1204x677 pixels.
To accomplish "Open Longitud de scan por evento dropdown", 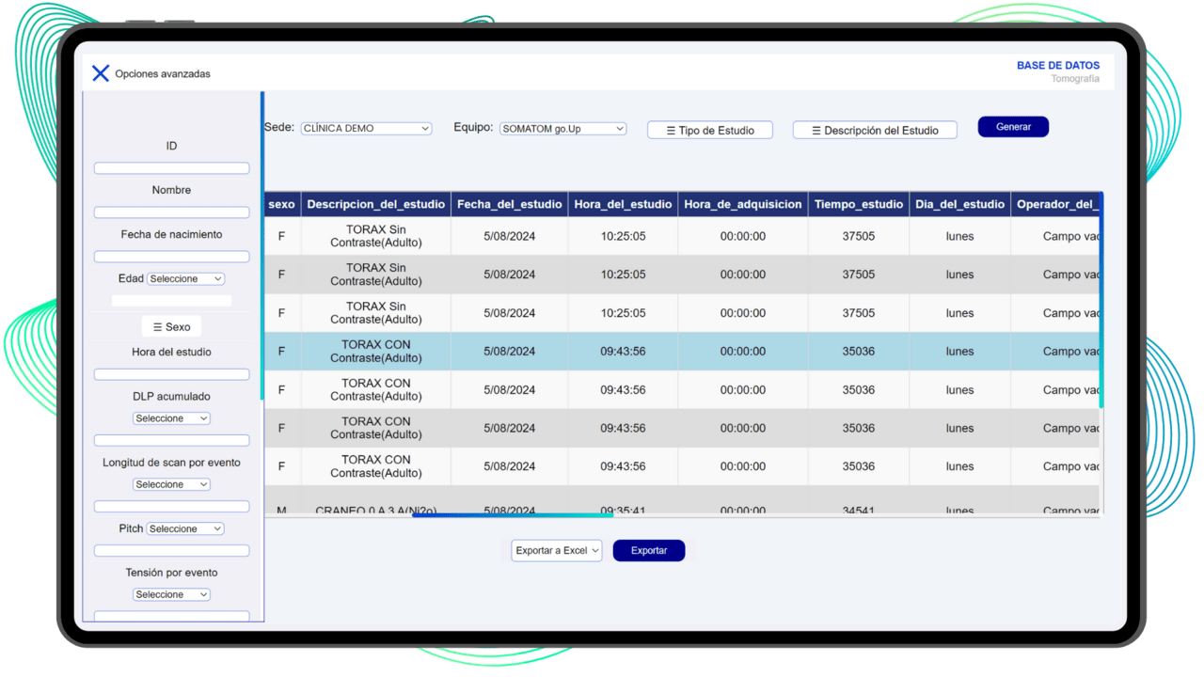I will (171, 485).
